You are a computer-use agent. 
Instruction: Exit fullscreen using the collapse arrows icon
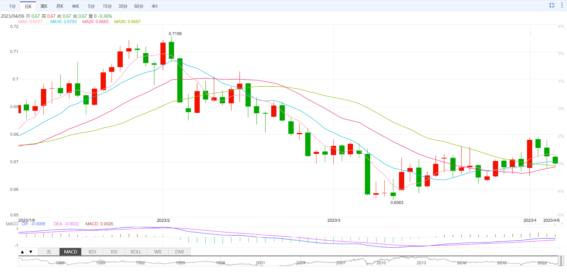click(552, 5)
